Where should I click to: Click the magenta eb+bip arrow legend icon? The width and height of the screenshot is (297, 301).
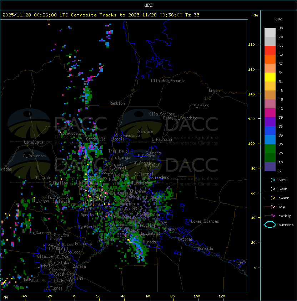[270, 216]
